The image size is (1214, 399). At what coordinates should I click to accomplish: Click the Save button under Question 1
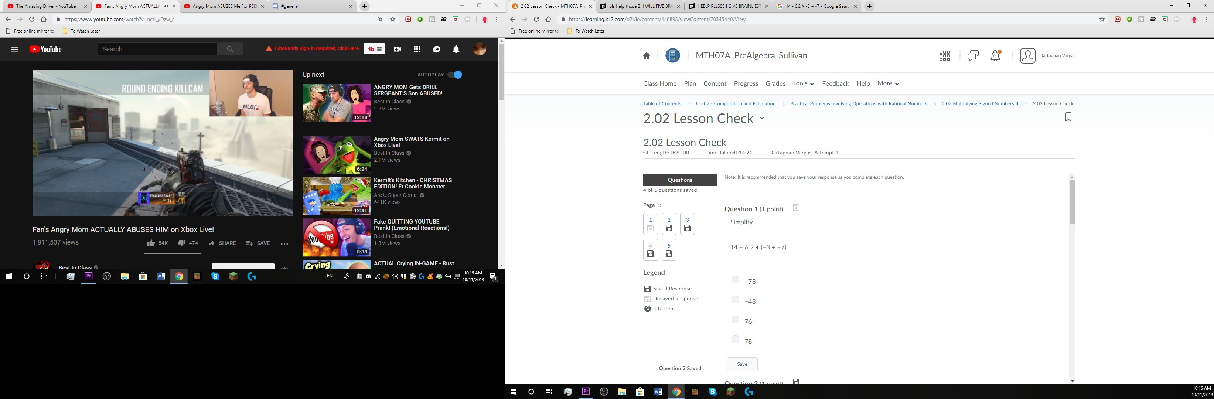pyautogui.click(x=742, y=364)
